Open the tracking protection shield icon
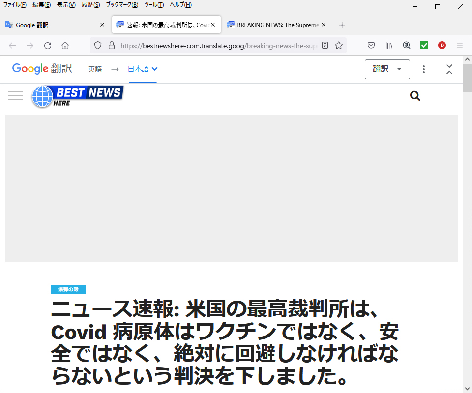 tap(98, 45)
